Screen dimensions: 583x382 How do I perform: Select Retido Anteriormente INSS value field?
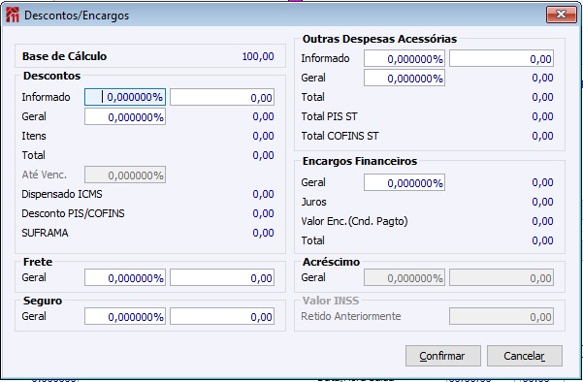tap(502, 316)
